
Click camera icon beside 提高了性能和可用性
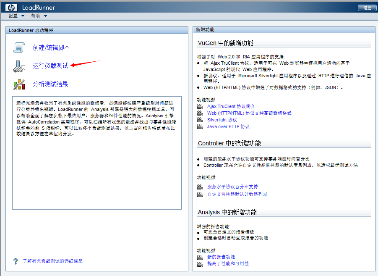(x=200, y=264)
